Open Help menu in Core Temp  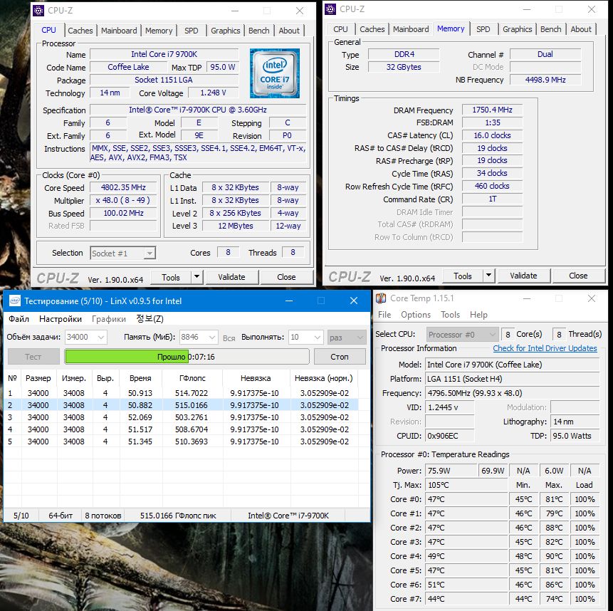click(478, 315)
